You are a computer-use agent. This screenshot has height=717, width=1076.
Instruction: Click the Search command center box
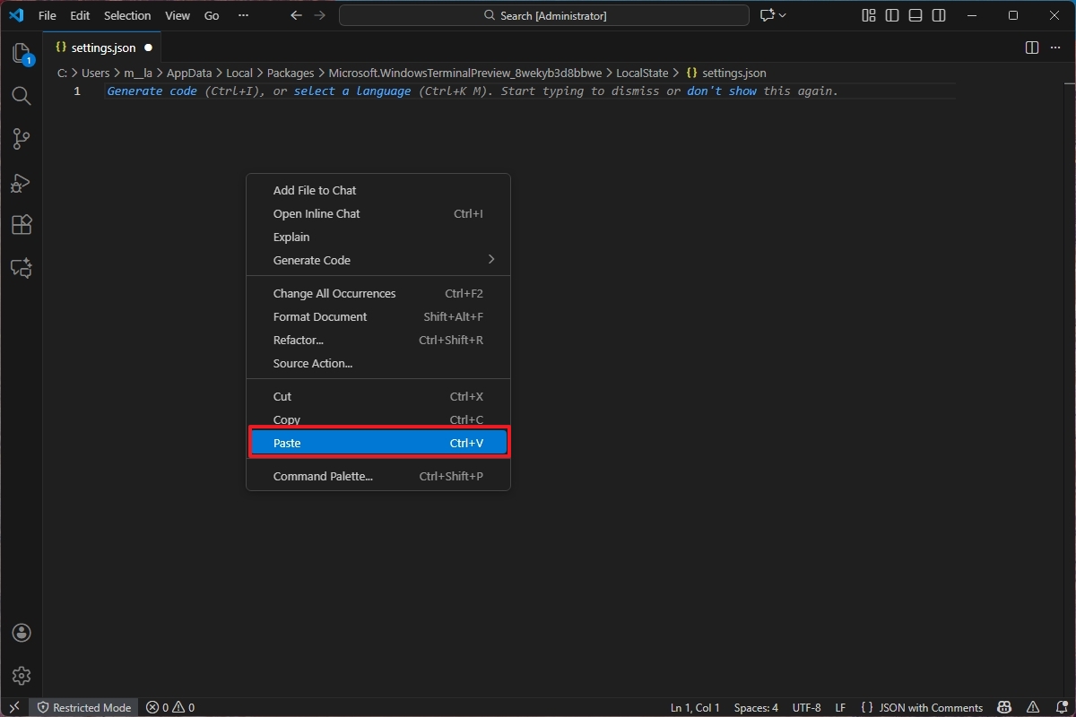(x=544, y=15)
